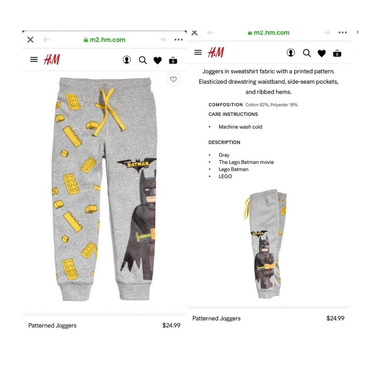
Task: Open shopping bag on right page
Action: [x=337, y=53]
